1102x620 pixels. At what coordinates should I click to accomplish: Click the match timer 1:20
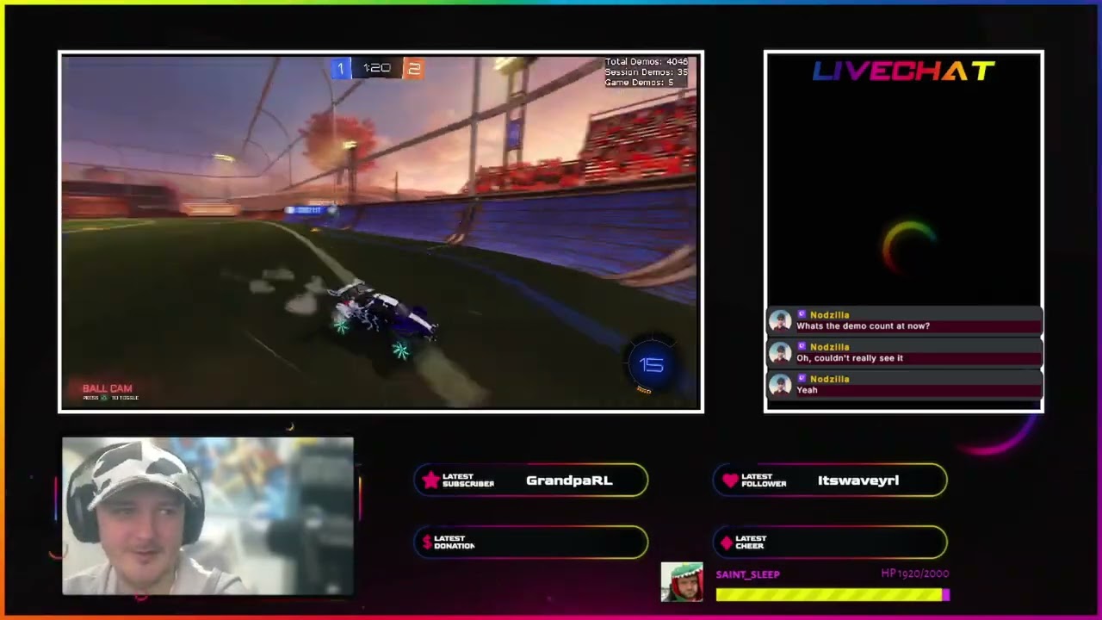(x=376, y=68)
